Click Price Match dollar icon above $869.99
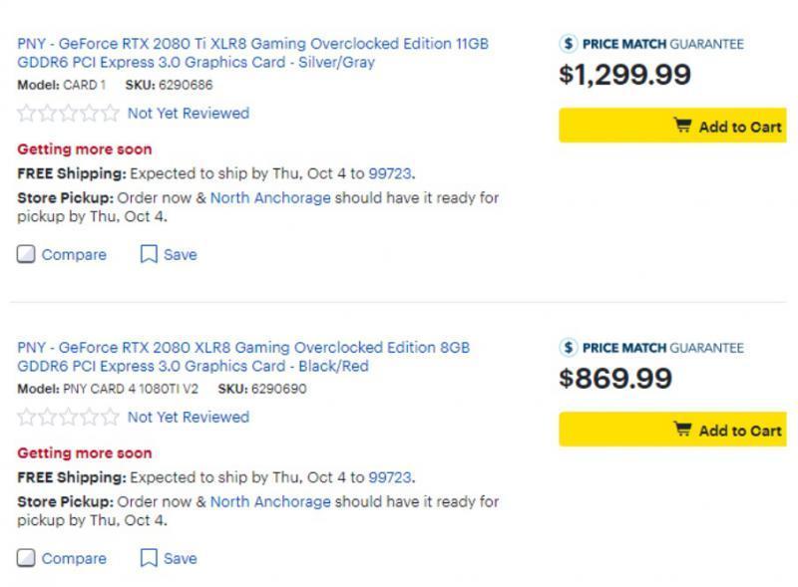 tap(569, 348)
